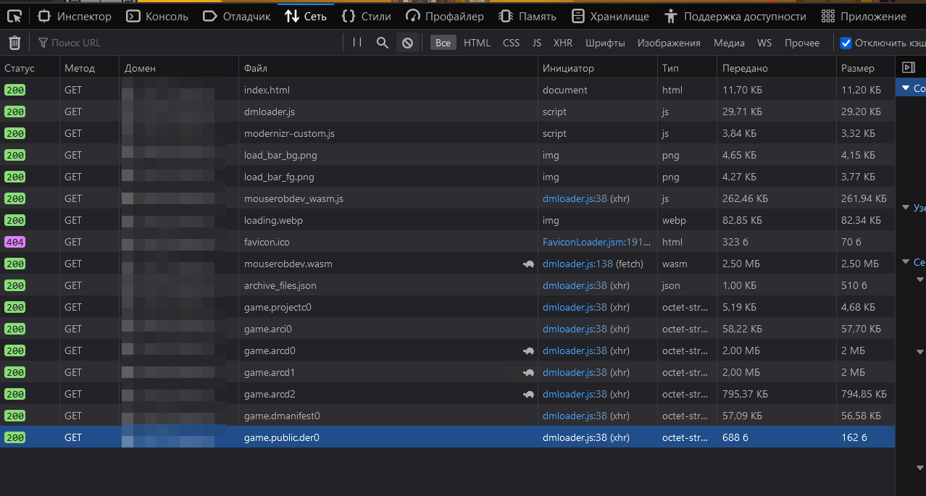
Task: Clear network requests with the trash icon
Action: coord(13,43)
